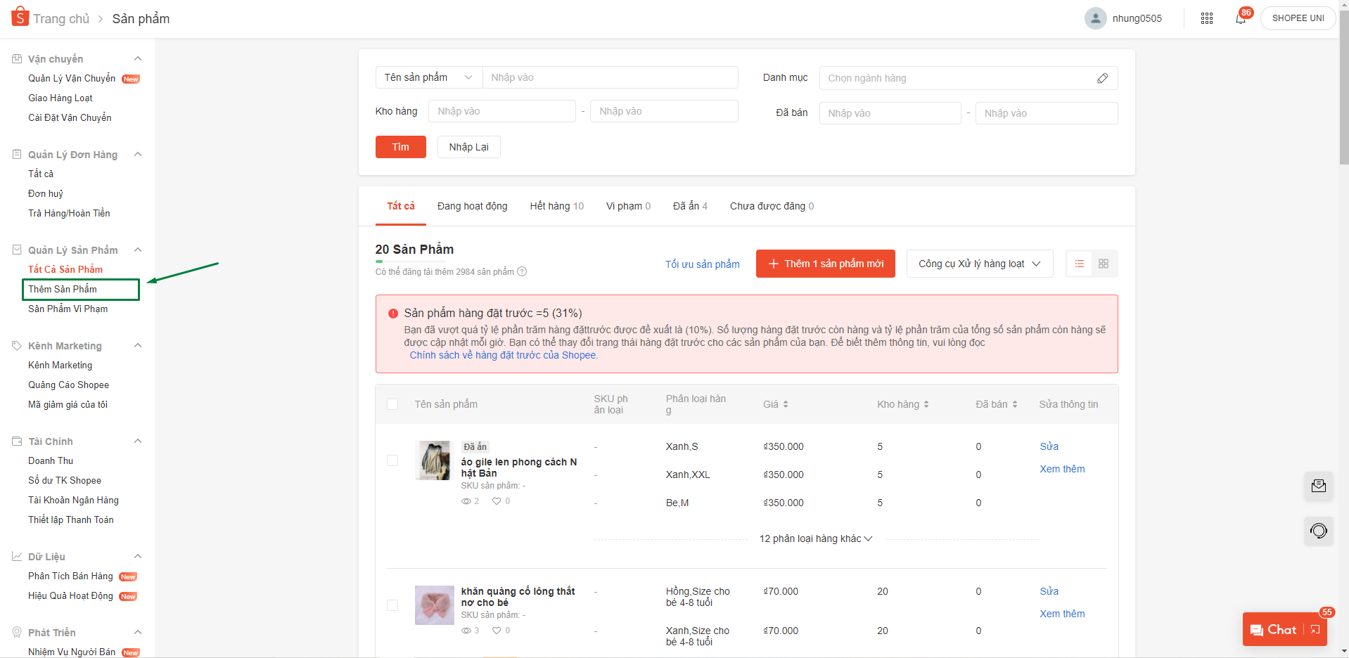Viewport: 1349px width, 658px height.
Task: Open the Tên sản phẩm search type dropdown
Action: pos(428,77)
